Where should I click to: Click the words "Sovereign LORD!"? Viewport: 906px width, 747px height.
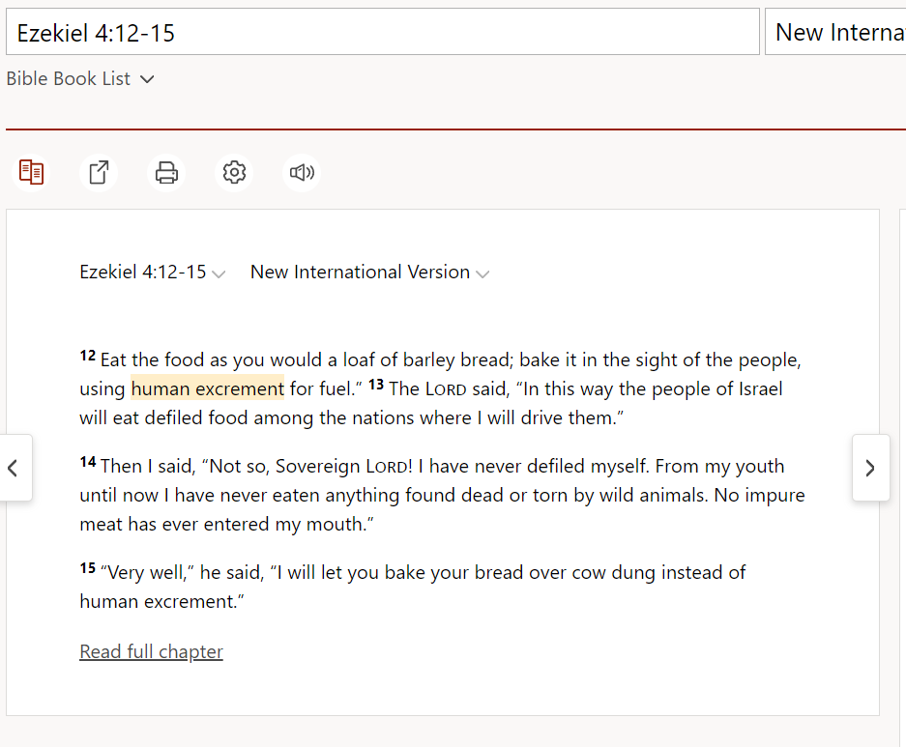pos(344,466)
